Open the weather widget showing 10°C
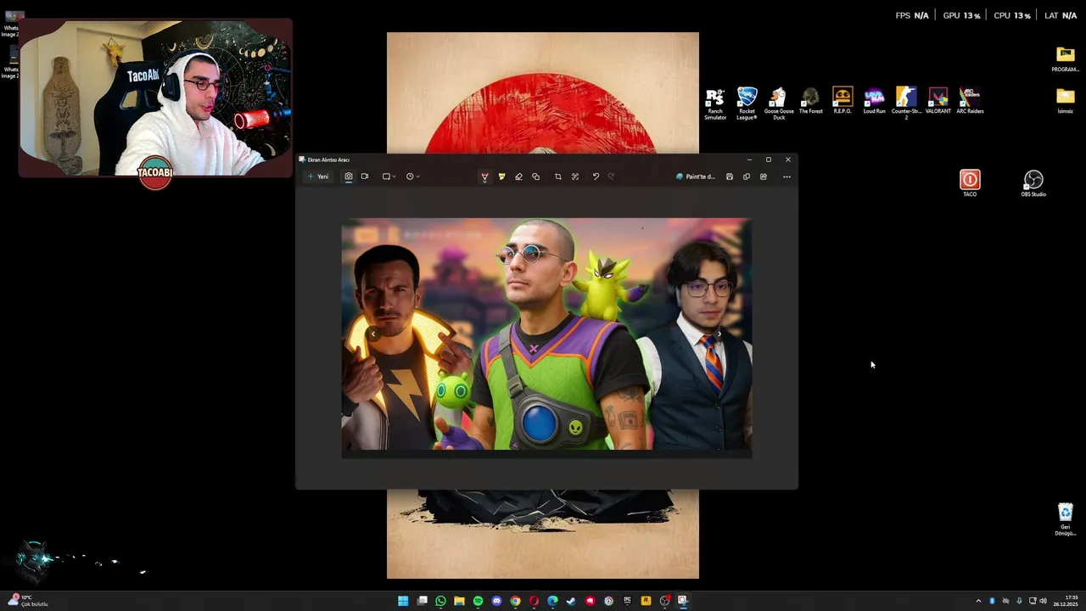The width and height of the screenshot is (1086, 611). tap(27, 601)
